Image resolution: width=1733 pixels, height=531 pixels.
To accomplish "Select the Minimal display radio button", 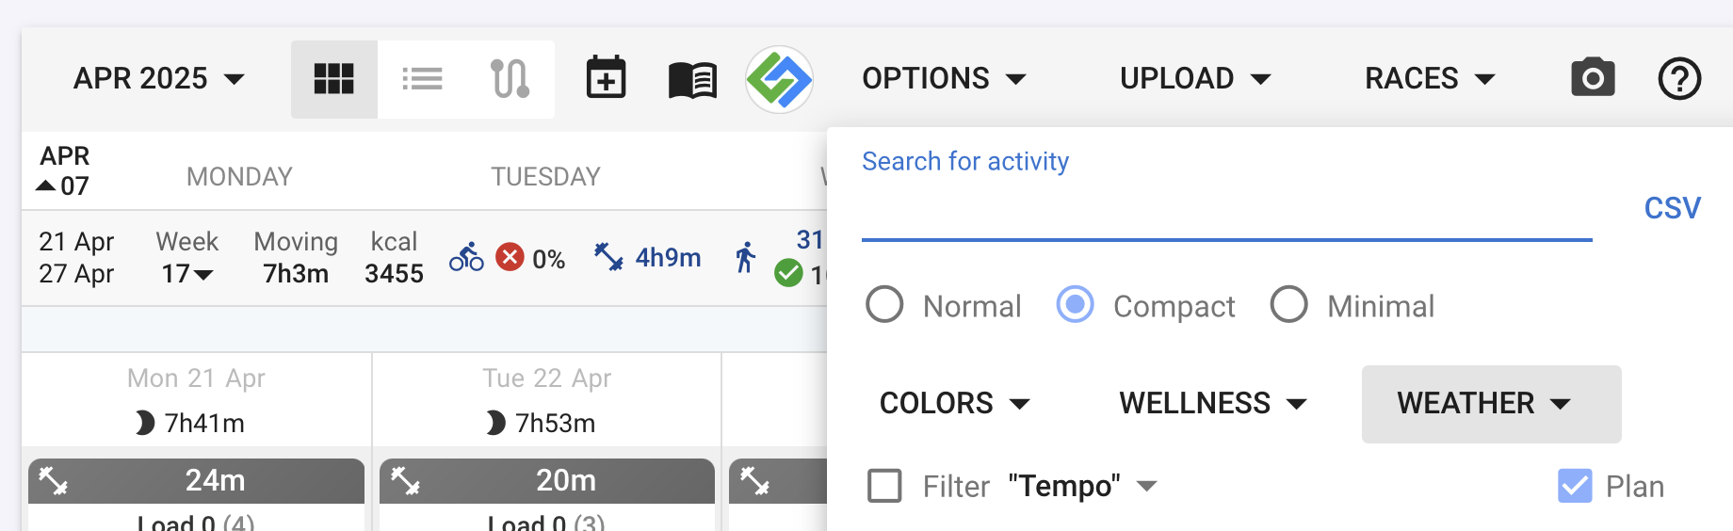I will [1288, 305].
